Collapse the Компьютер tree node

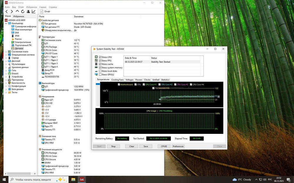(6, 23)
